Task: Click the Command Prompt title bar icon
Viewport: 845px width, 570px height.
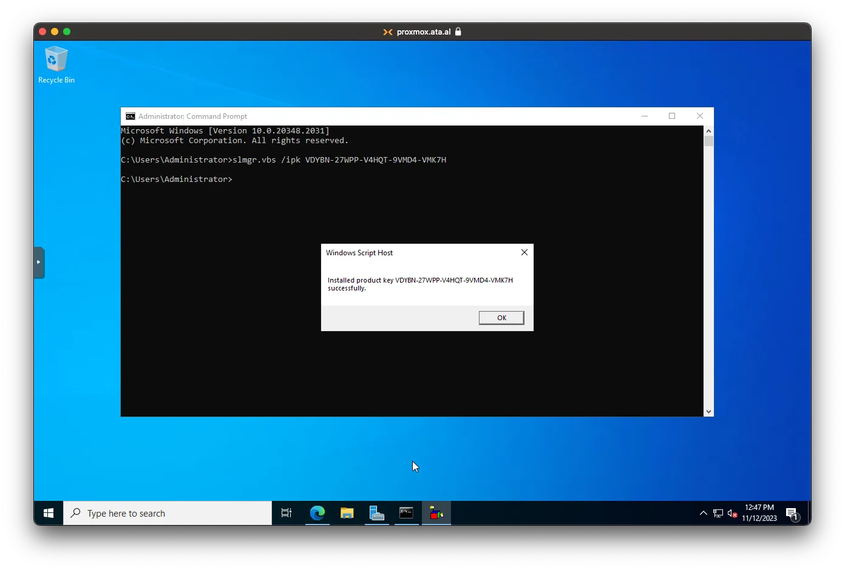Action: 131,116
